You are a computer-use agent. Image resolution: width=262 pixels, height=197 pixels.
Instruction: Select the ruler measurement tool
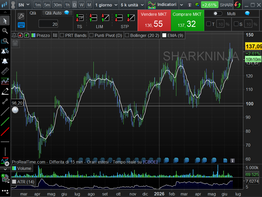point(5,71)
